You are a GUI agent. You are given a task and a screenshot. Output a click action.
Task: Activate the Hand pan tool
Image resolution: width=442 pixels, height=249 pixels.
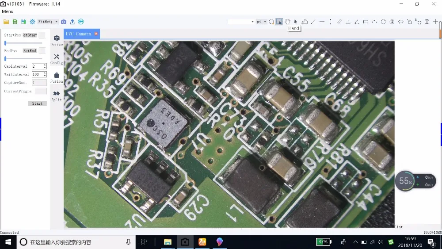click(x=287, y=22)
